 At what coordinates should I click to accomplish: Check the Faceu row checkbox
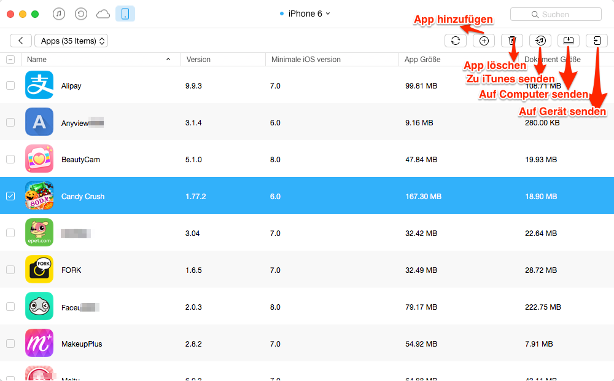(10, 307)
